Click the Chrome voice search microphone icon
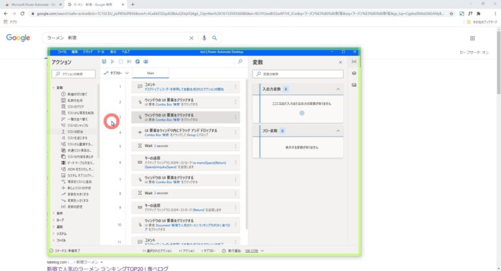The height and width of the screenshot is (271, 501). (x=204, y=38)
